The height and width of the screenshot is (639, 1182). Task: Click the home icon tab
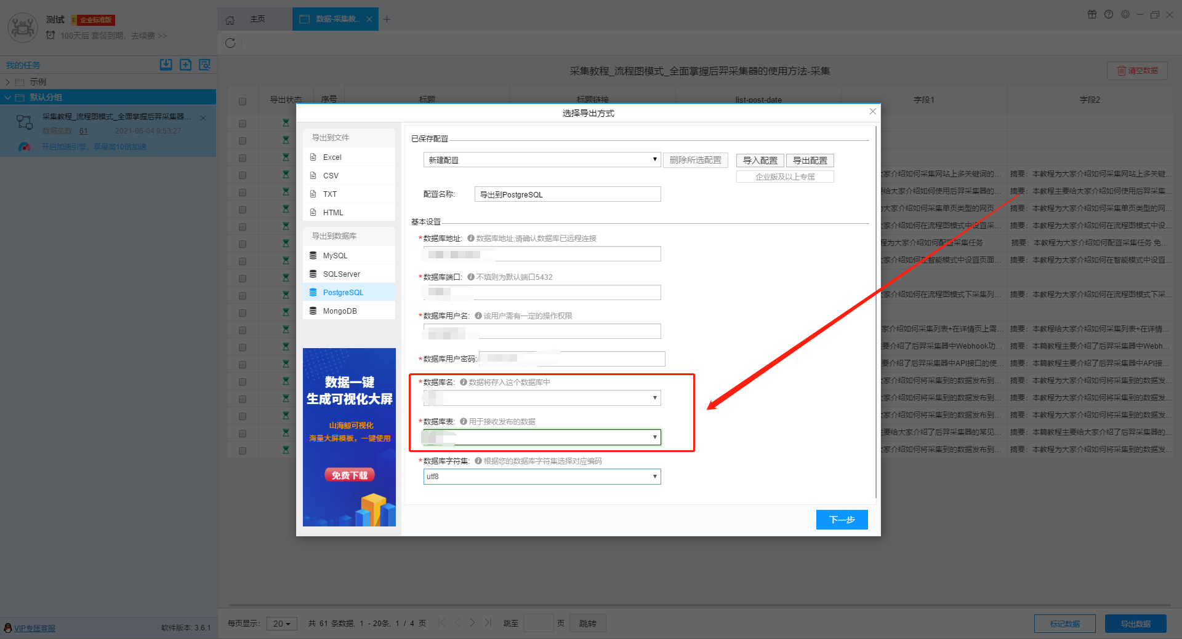[x=230, y=20]
